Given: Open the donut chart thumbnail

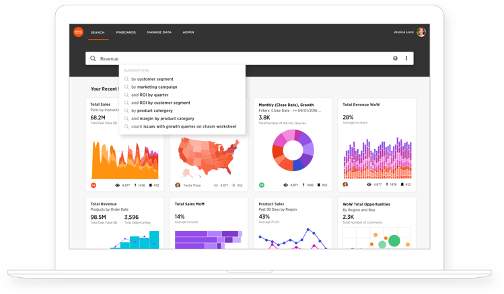Looking at the screenshot, I should pyautogui.click(x=293, y=150).
